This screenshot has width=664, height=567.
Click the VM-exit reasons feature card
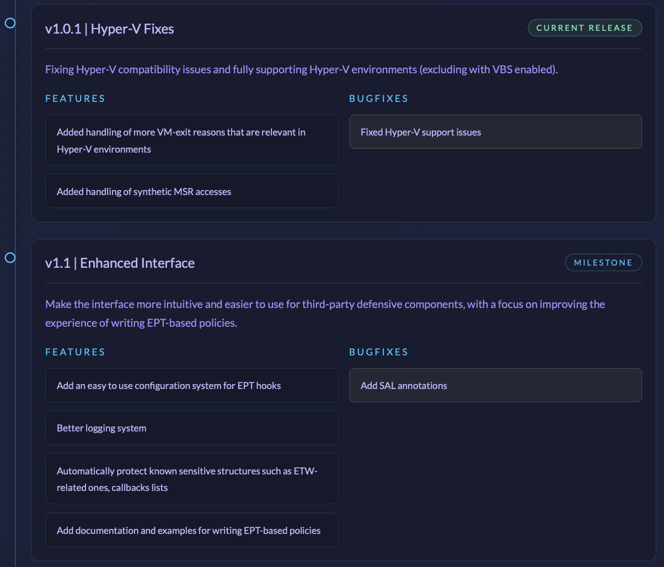[191, 141]
